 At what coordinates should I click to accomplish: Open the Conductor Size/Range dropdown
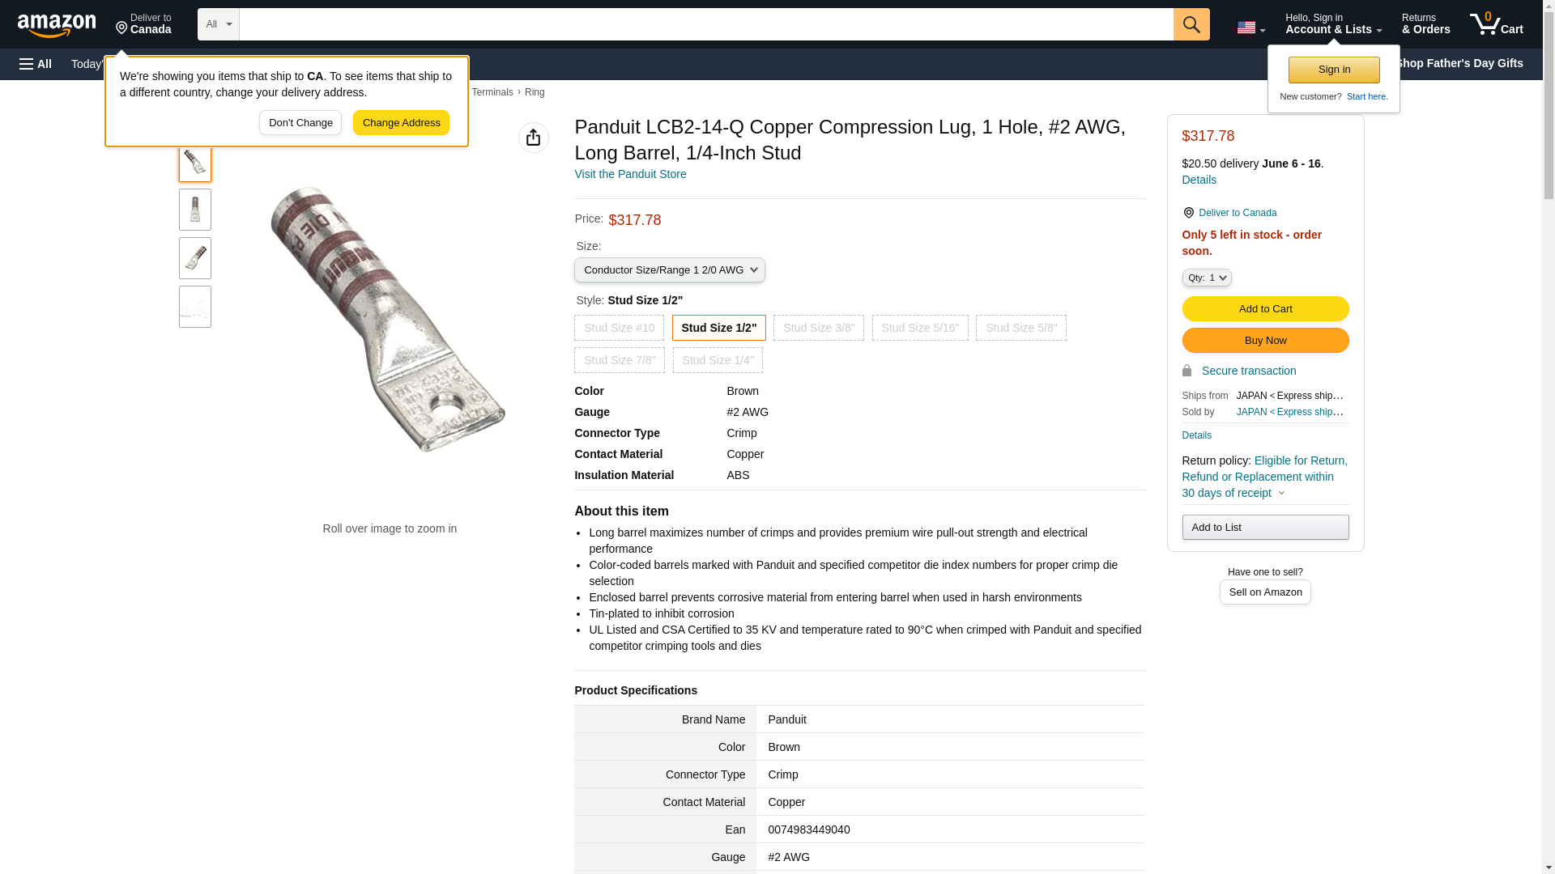click(x=669, y=269)
